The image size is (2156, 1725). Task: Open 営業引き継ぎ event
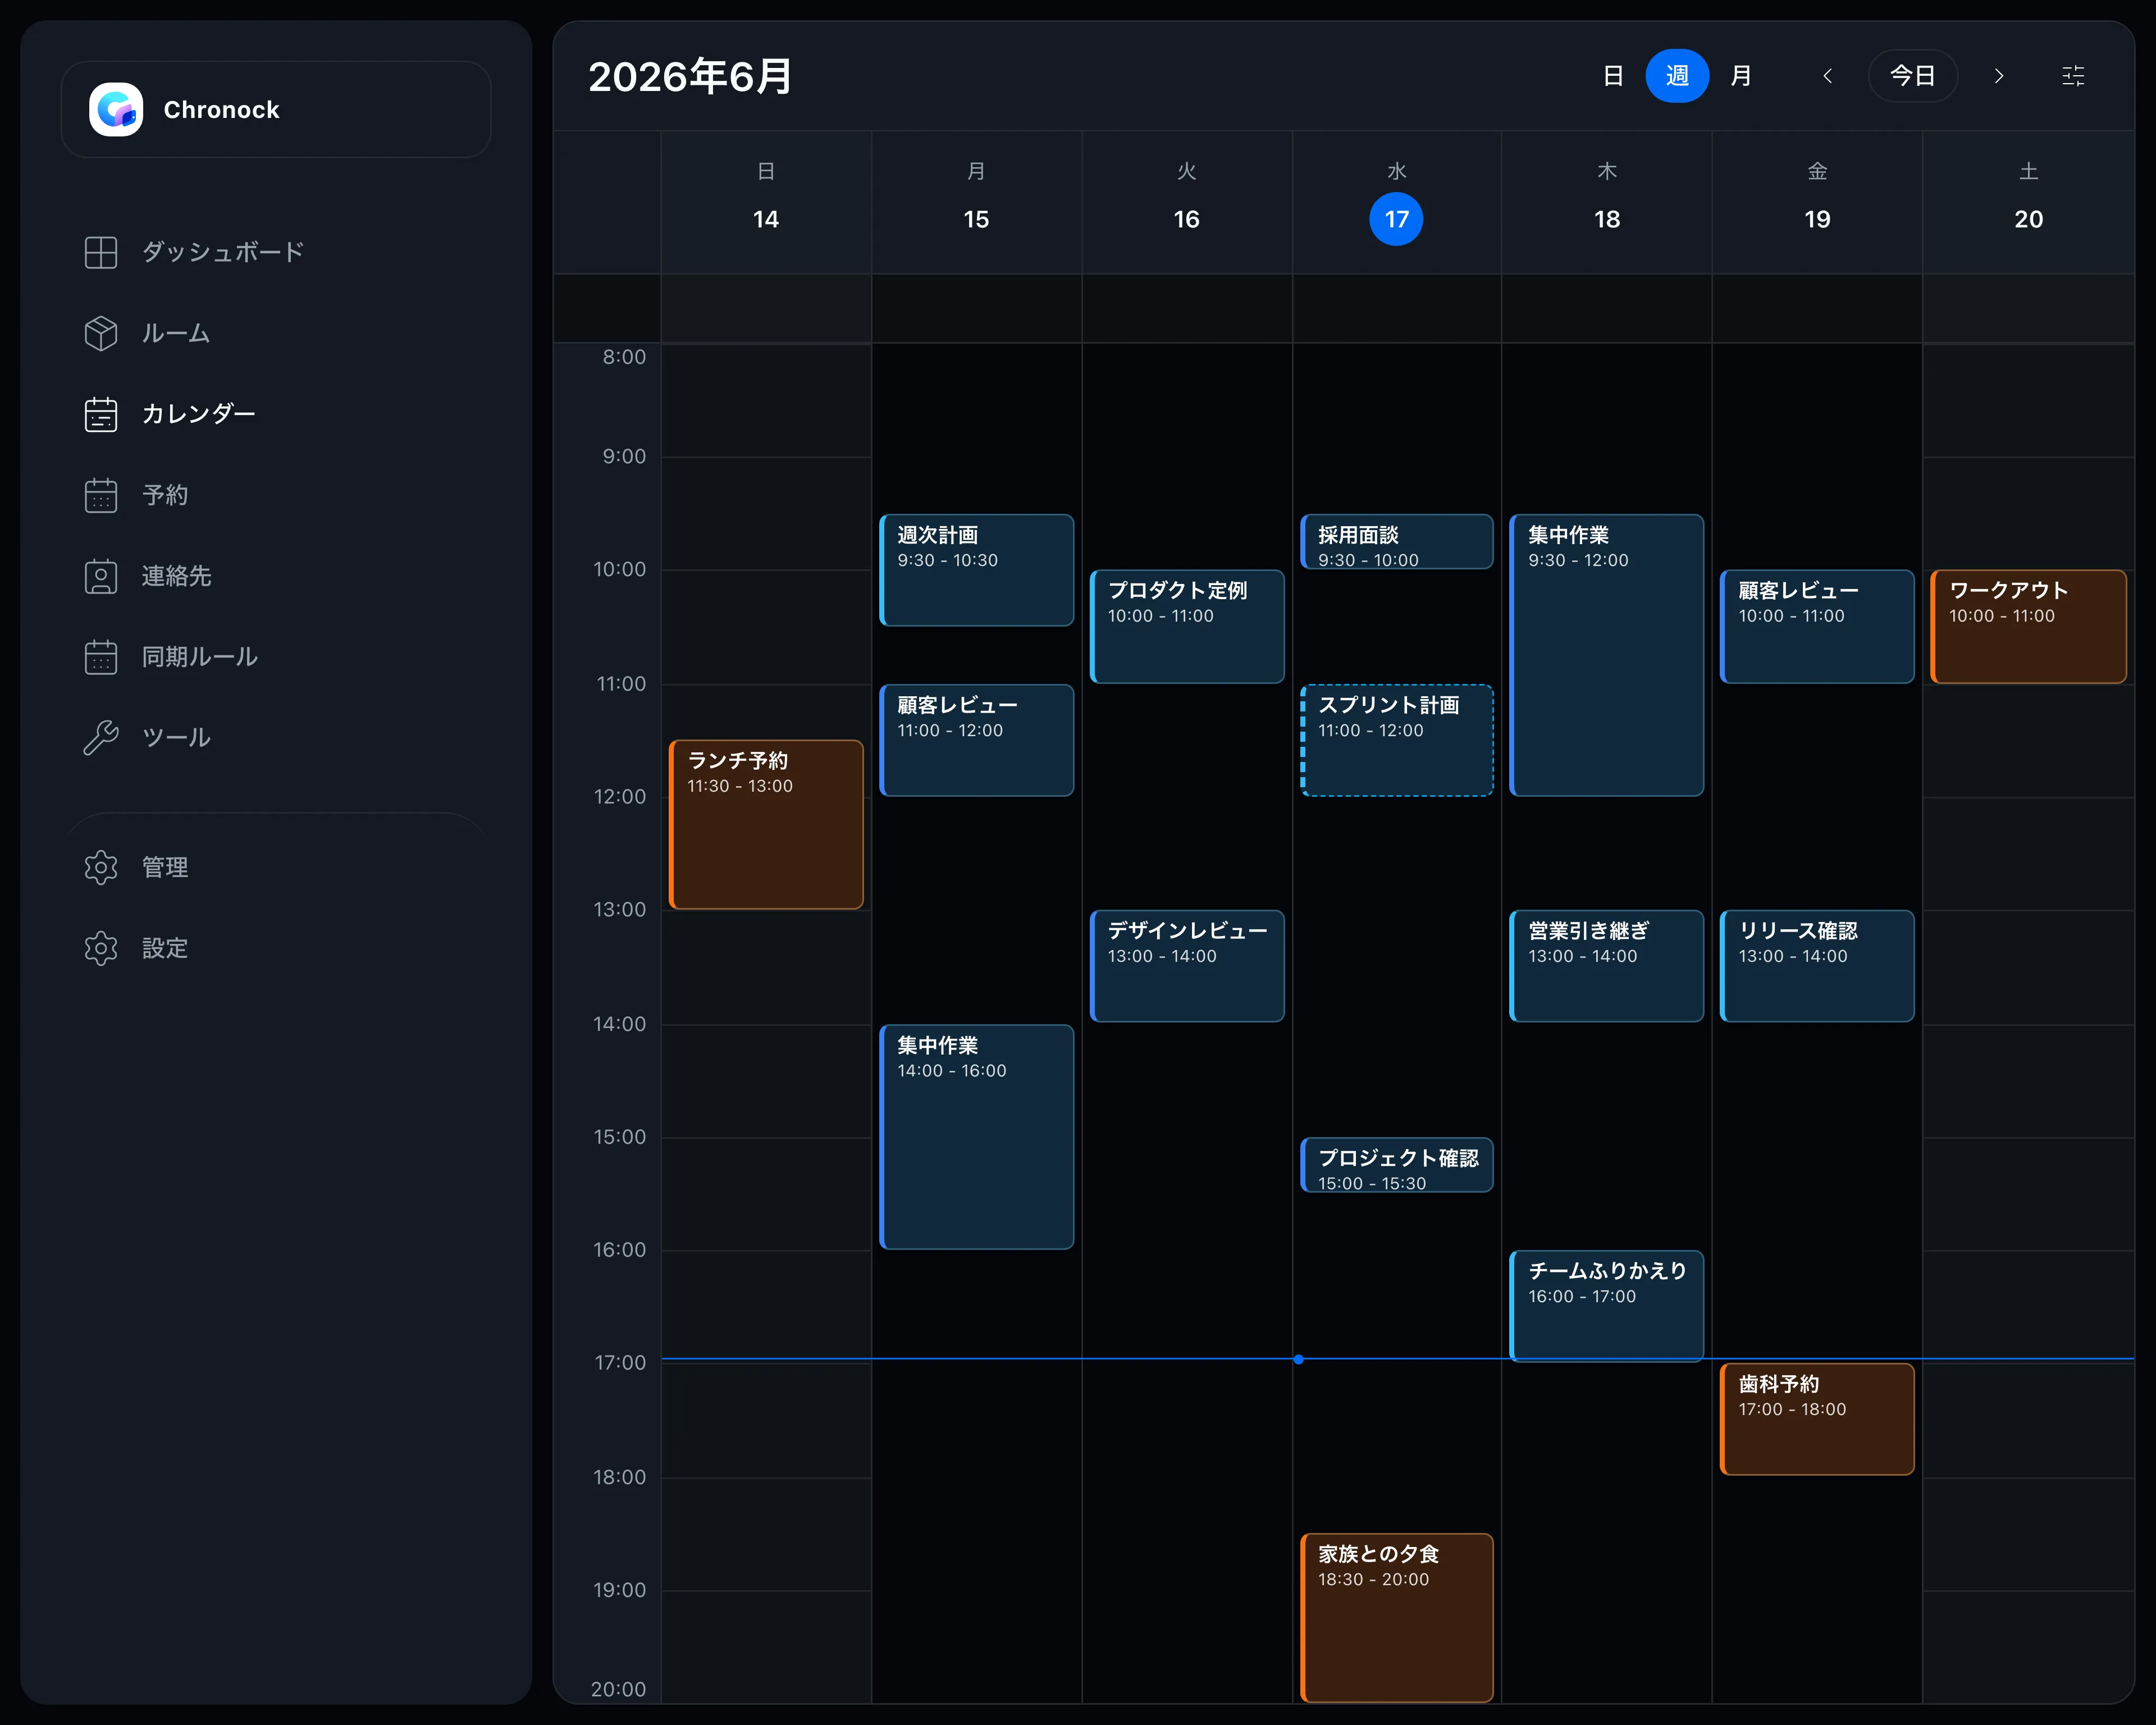[1607, 966]
